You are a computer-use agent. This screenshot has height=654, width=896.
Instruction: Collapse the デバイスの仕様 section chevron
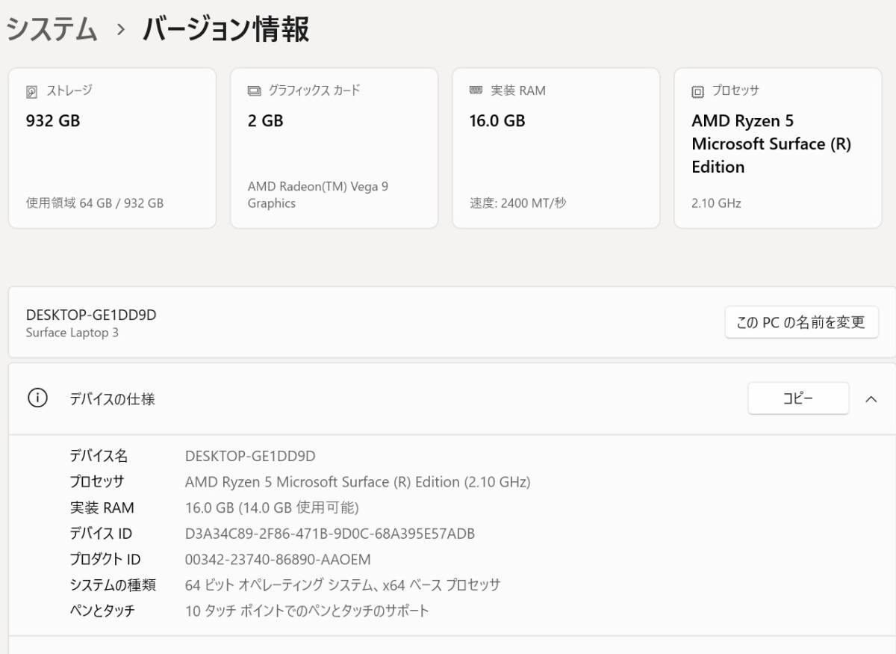point(871,399)
